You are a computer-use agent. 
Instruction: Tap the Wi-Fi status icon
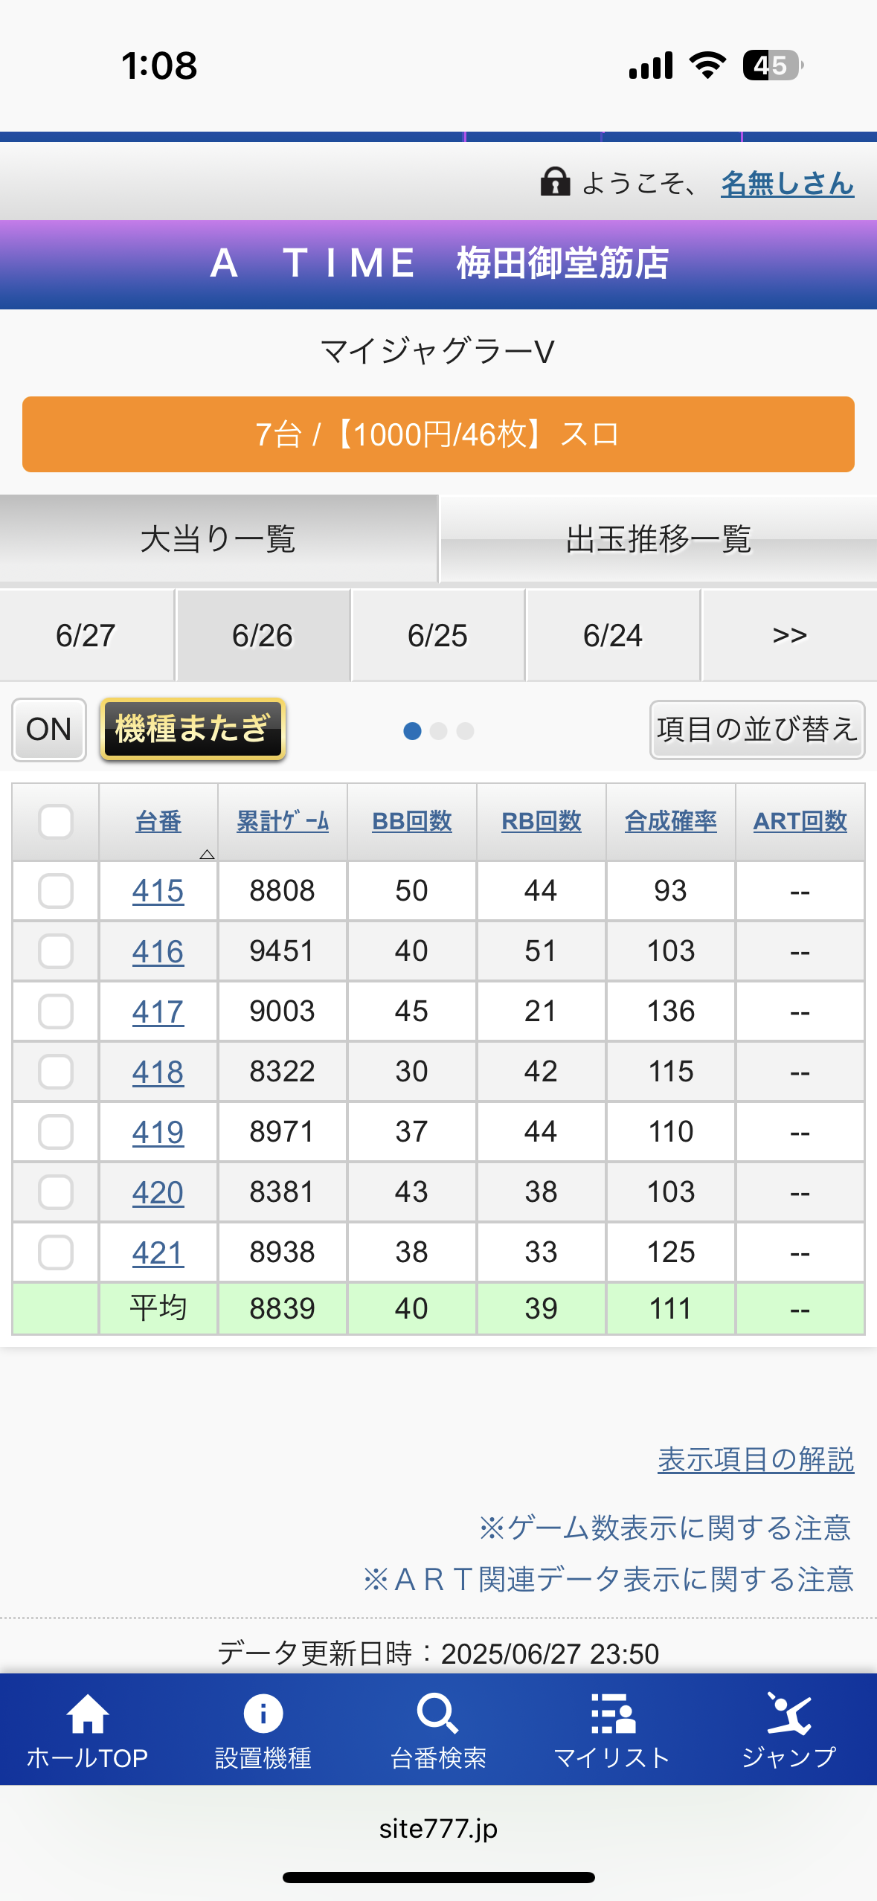point(707,65)
